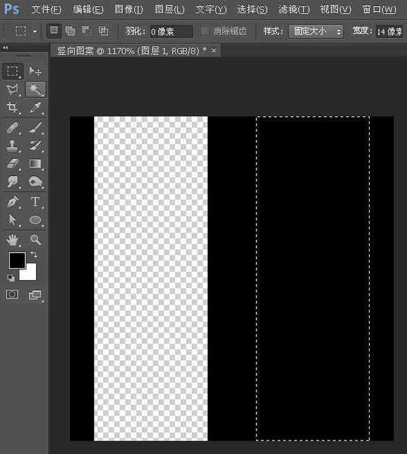Select the Crop tool
The height and width of the screenshot is (454, 407).
click(13, 108)
